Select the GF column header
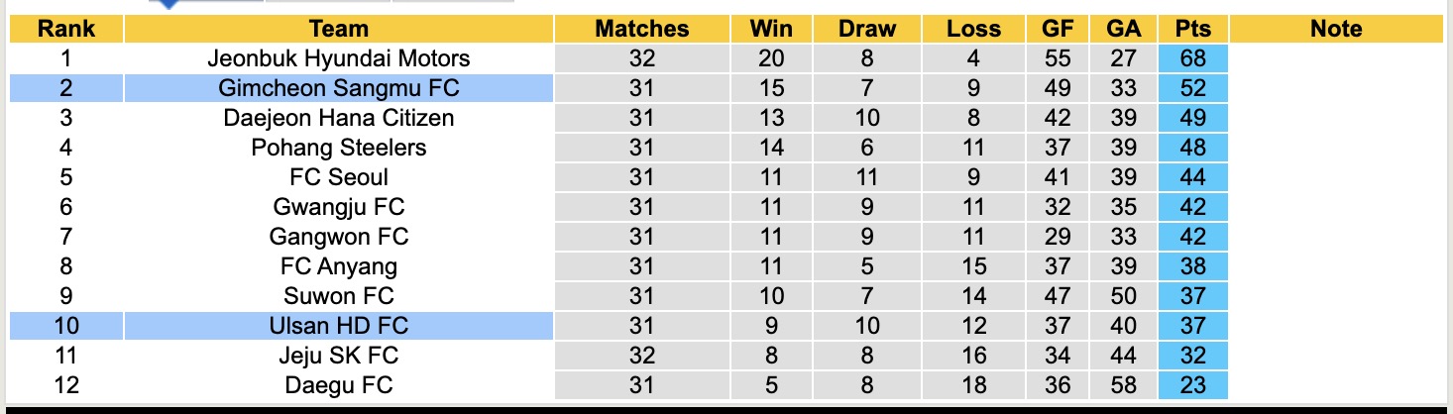The height and width of the screenshot is (414, 1453). click(x=1057, y=29)
